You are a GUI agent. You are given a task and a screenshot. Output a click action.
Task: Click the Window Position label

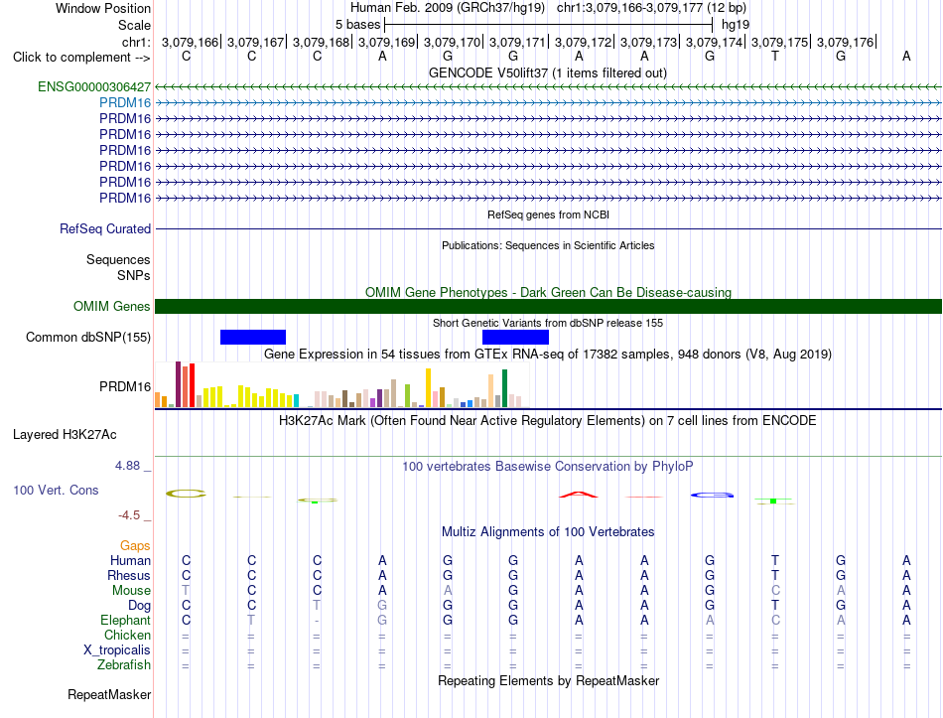103,8
